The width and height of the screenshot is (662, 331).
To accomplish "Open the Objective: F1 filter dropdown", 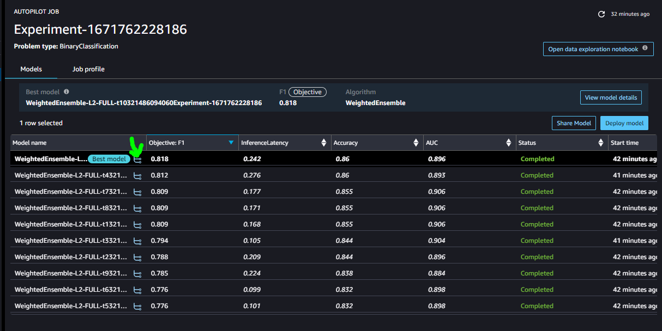I will coord(231,142).
